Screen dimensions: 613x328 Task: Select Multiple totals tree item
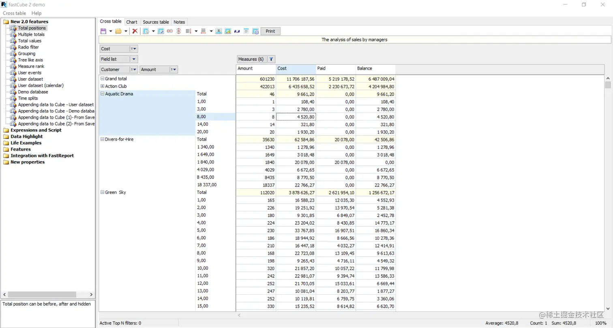(x=31, y=34)
